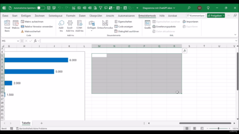239x134 pixels.
Task: Run Dialogfeld ausführen
Action: [127, 31]
